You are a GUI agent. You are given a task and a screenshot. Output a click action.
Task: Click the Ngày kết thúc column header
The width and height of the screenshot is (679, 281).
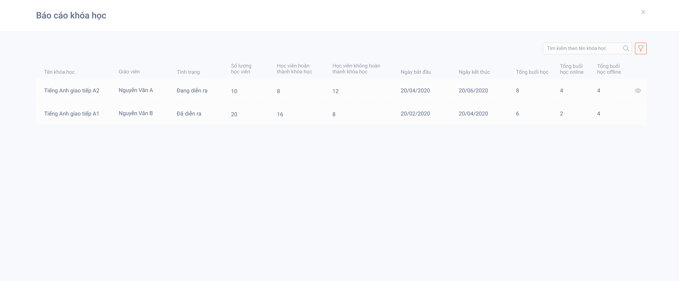pyautogui.click(x=474, y=72)
